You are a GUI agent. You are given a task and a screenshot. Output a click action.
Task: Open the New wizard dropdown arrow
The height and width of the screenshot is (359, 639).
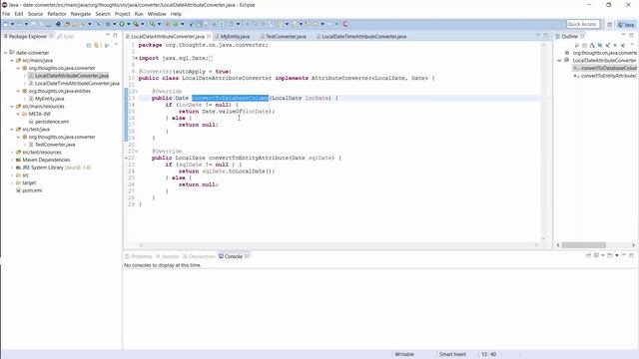point(12,24)
